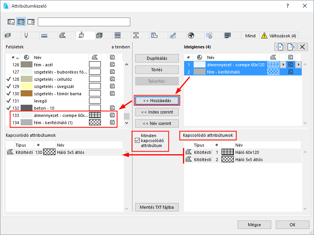Click the fill pattern of row 133

tap(95, 115)
